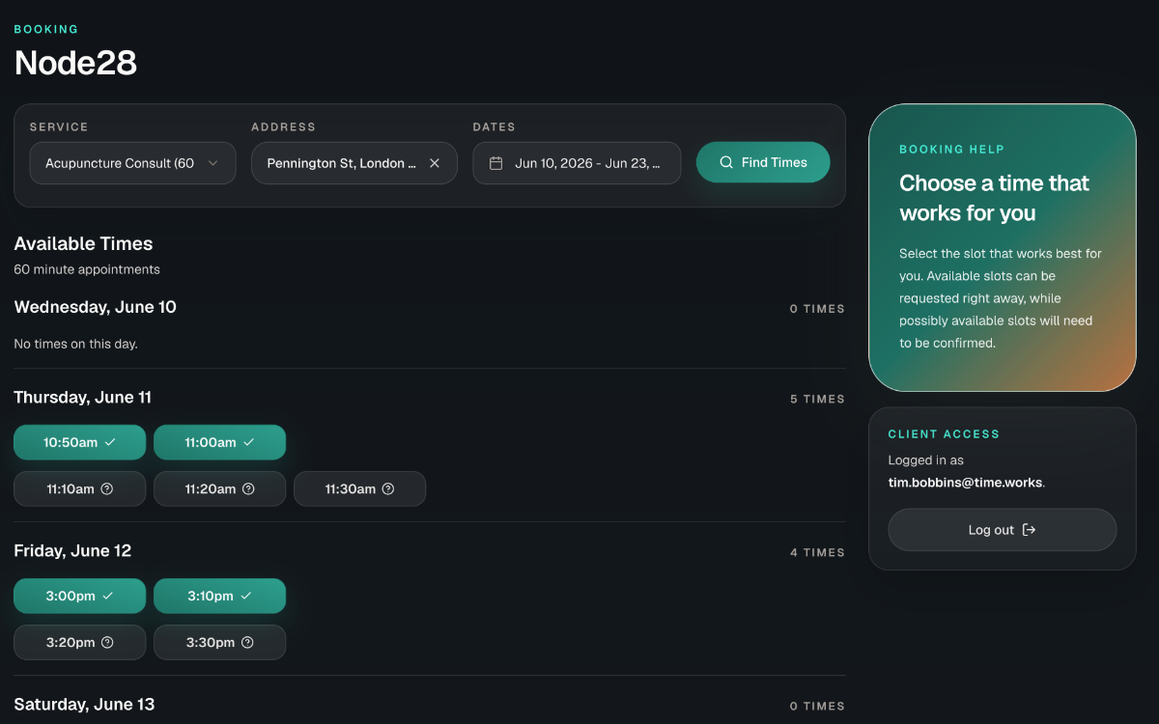Request the 11:10am possibly available slot
This screenshot has width=1159, height=724.
[79, 488]
